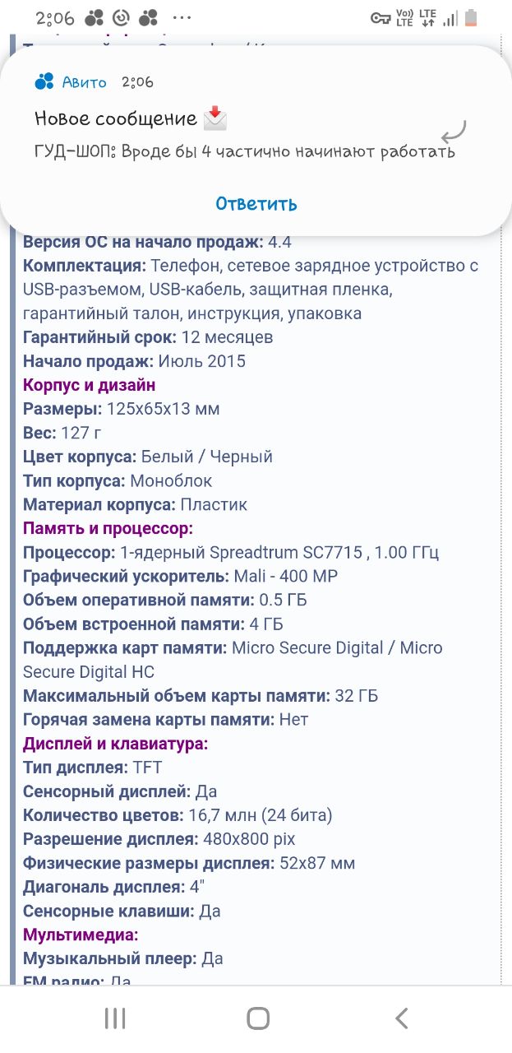Tap the Ответить reply button

(256, 203)
